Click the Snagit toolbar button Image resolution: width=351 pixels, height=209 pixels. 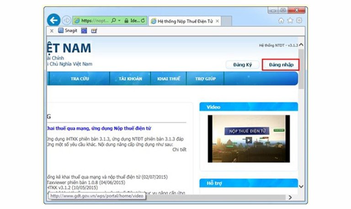tap(68, 31)
